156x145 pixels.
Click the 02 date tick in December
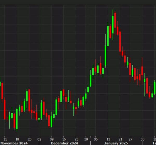coord(39,139)
